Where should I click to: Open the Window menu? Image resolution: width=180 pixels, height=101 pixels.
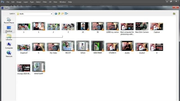(62, 2)
